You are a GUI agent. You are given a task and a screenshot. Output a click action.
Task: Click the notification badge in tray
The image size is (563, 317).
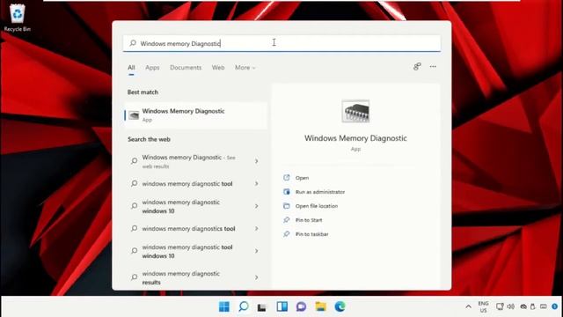click(555, 306)
